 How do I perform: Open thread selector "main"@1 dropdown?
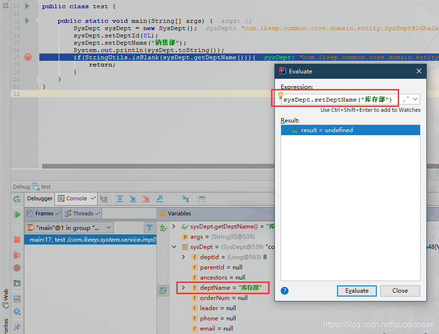69,228
